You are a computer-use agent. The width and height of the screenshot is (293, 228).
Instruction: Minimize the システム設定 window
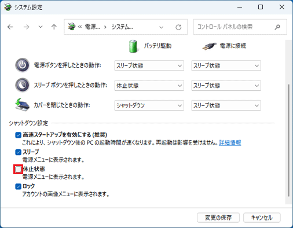[x=240, y=7]
